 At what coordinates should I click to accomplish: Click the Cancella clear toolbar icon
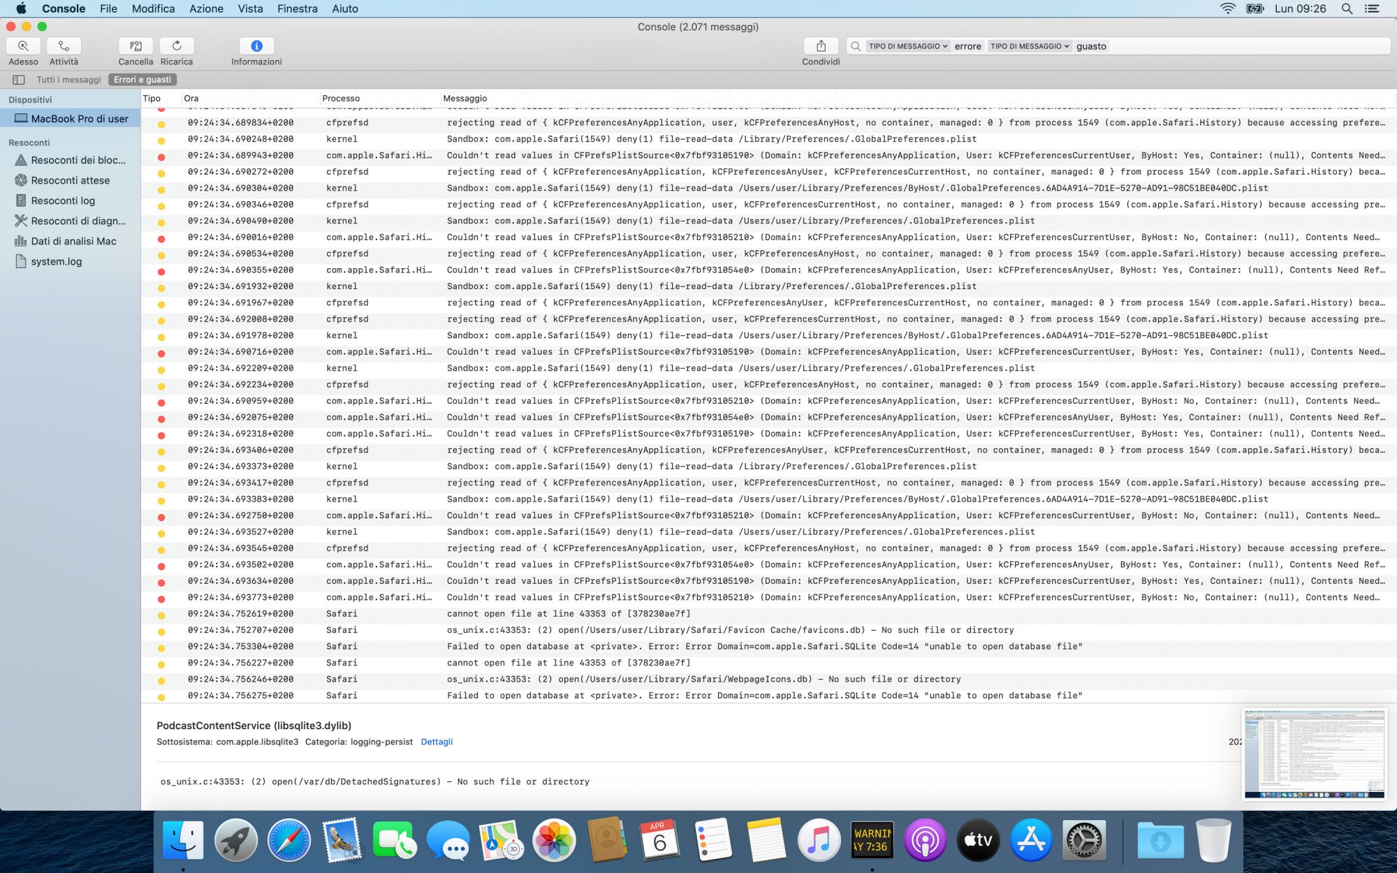click(136, 46)
